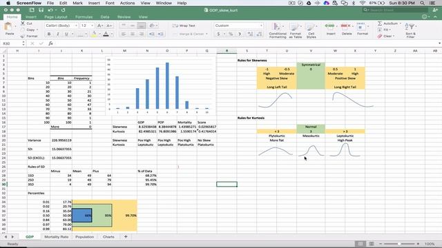Click Format as Table

295,30
